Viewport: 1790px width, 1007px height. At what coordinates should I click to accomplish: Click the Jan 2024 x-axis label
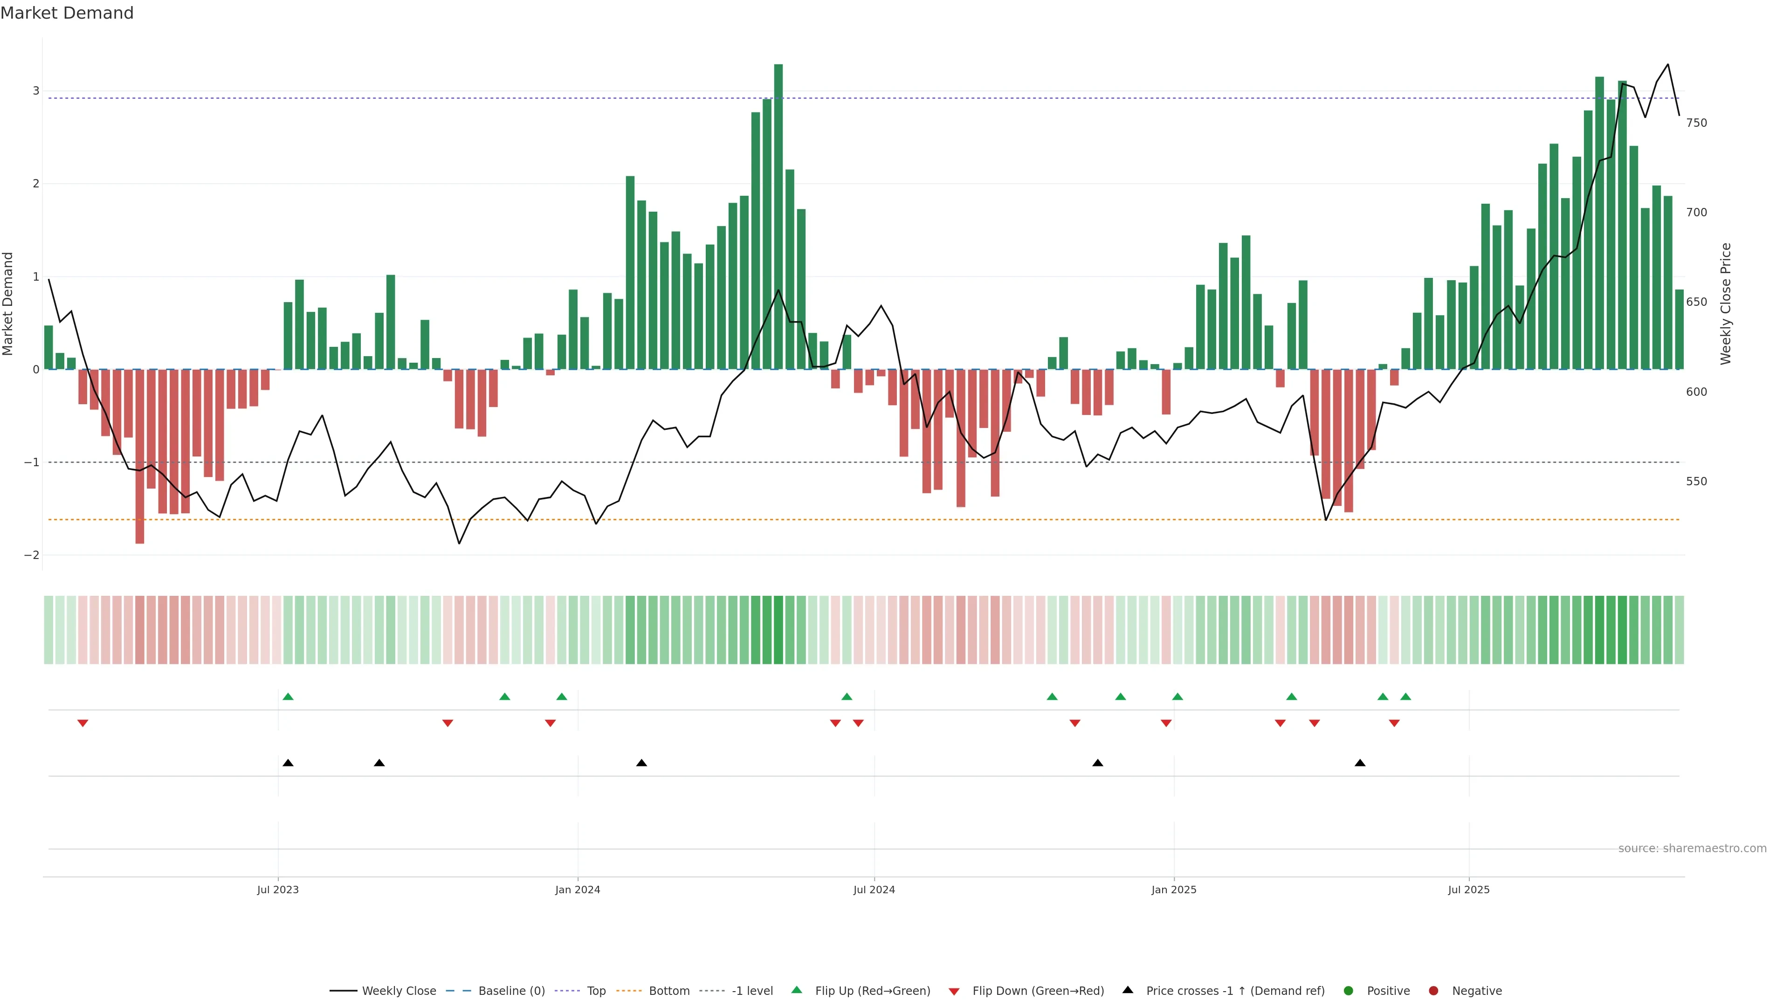click(x=578, y=890)
